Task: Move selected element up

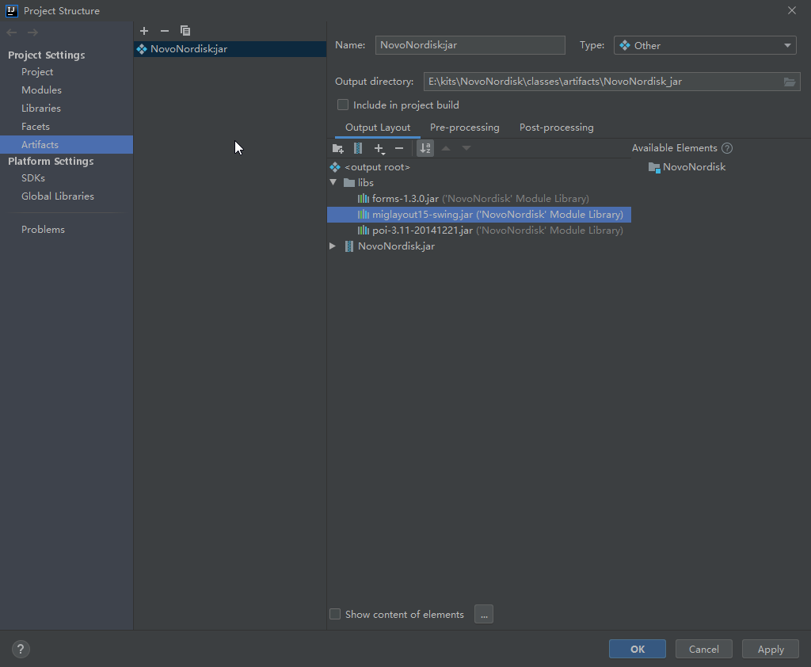Action: tap(446, 148)
